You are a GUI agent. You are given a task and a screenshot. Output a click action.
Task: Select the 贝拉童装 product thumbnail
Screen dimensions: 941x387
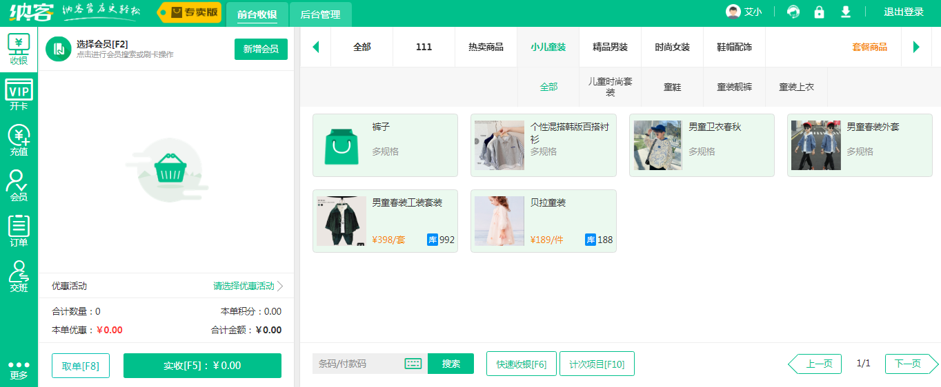tap(499, 221)
